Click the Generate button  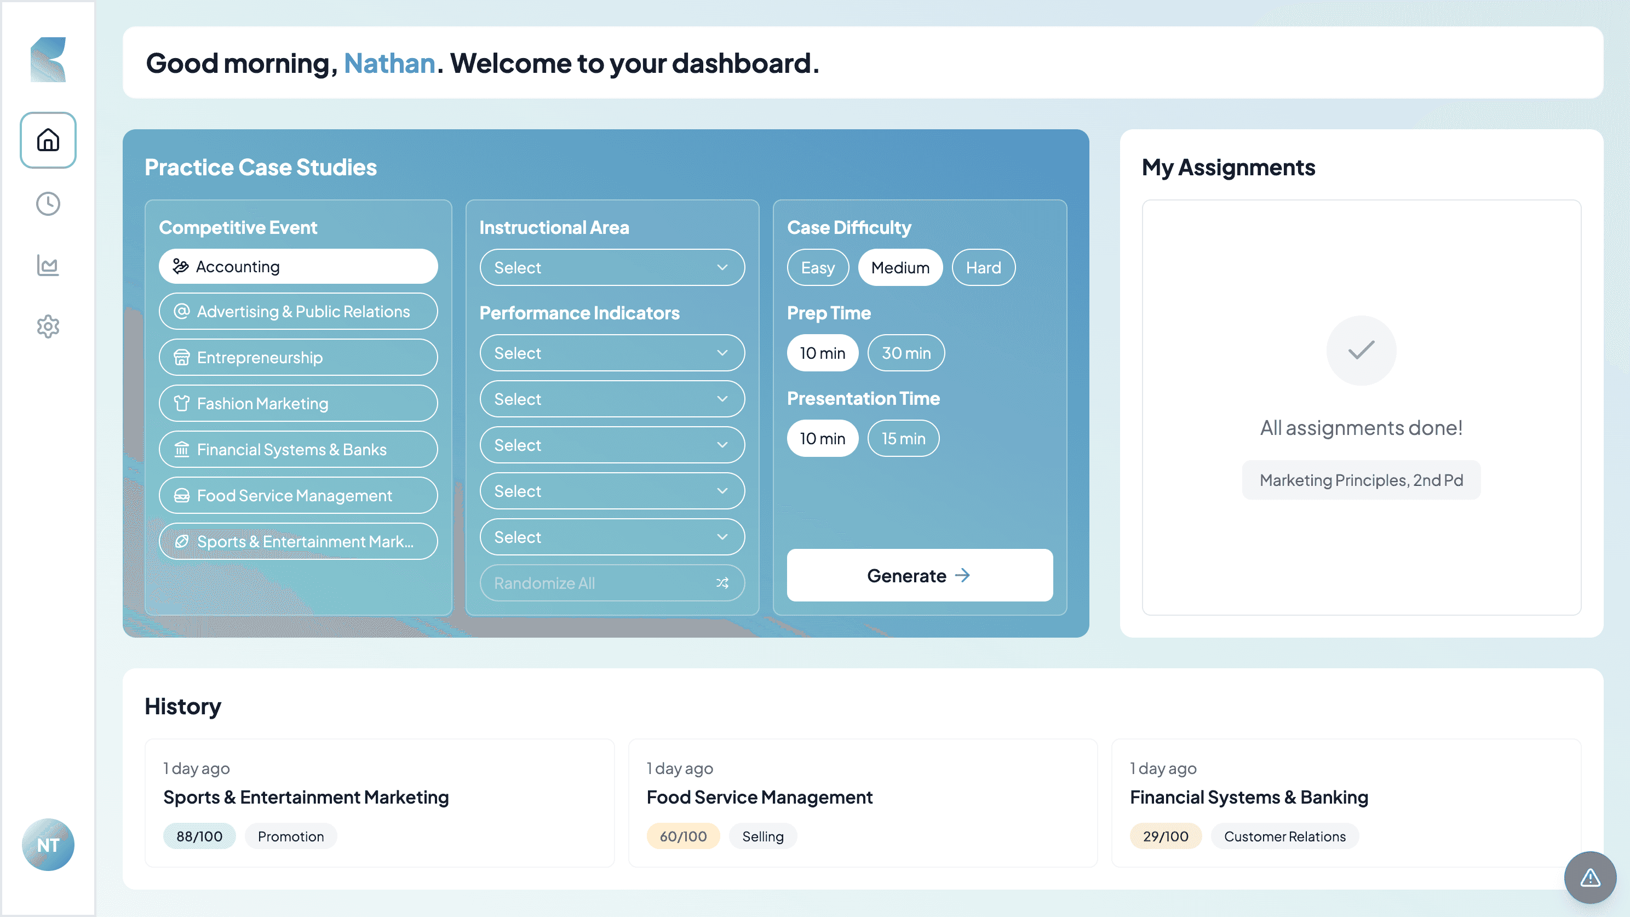[x=919, y=575]
